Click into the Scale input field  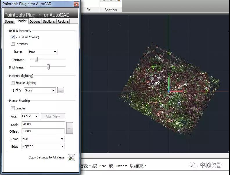[x=43, y=125]
